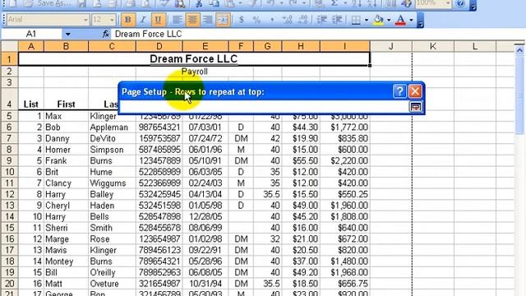Select column L header
The image size is (526, 296).
click(x=475, y=46)
